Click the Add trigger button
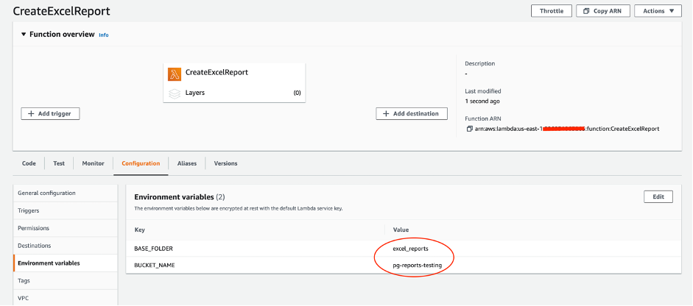The image size is (693, 306). coord(50,113)
